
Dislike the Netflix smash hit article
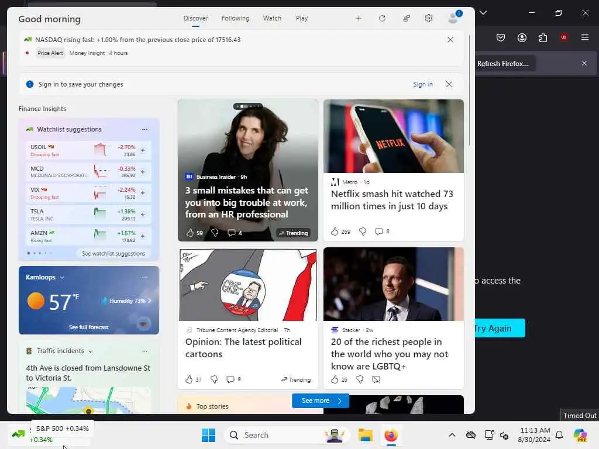[363, 232]
